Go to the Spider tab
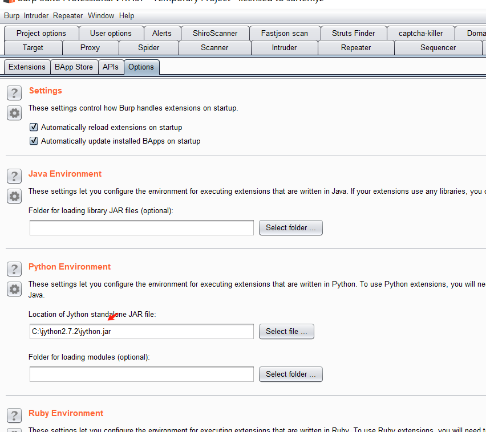486x432 pixels. click(149, 48)
